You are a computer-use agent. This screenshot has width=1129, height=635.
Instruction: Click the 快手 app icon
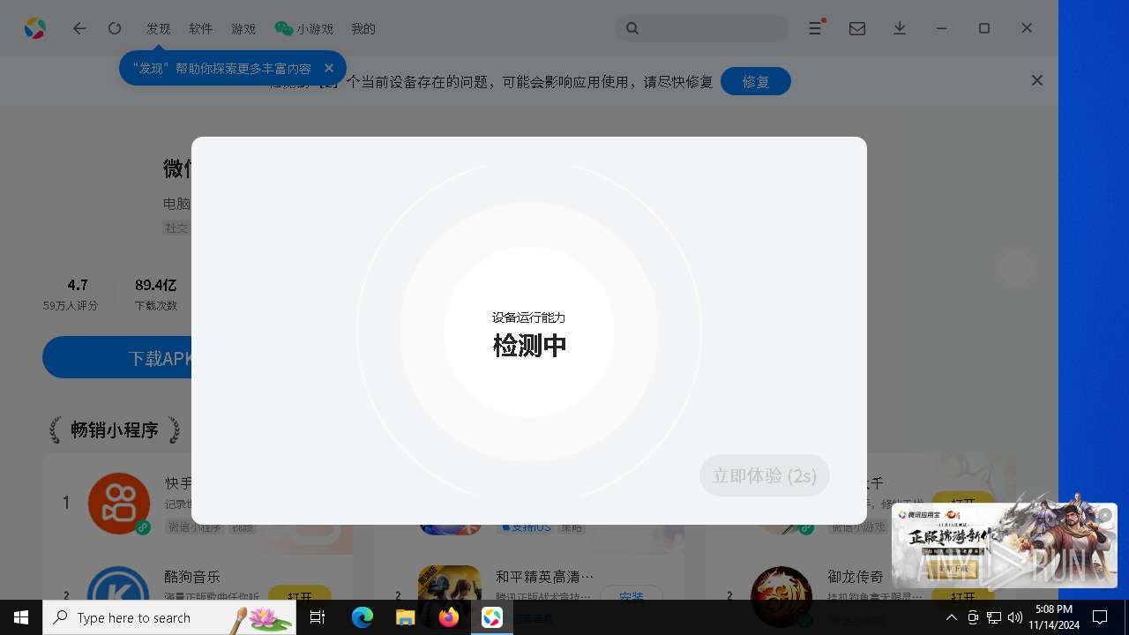(119, 504)
